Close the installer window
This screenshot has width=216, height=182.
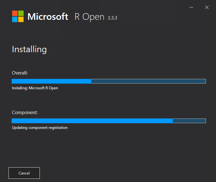point(207,7)
